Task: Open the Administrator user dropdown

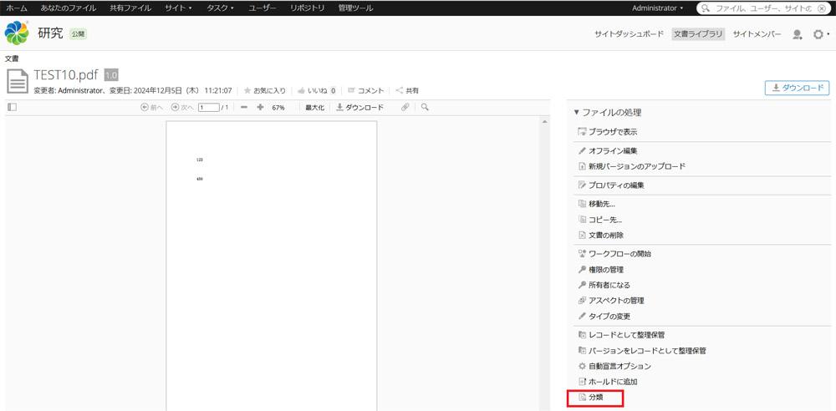Action: point(657,8)
